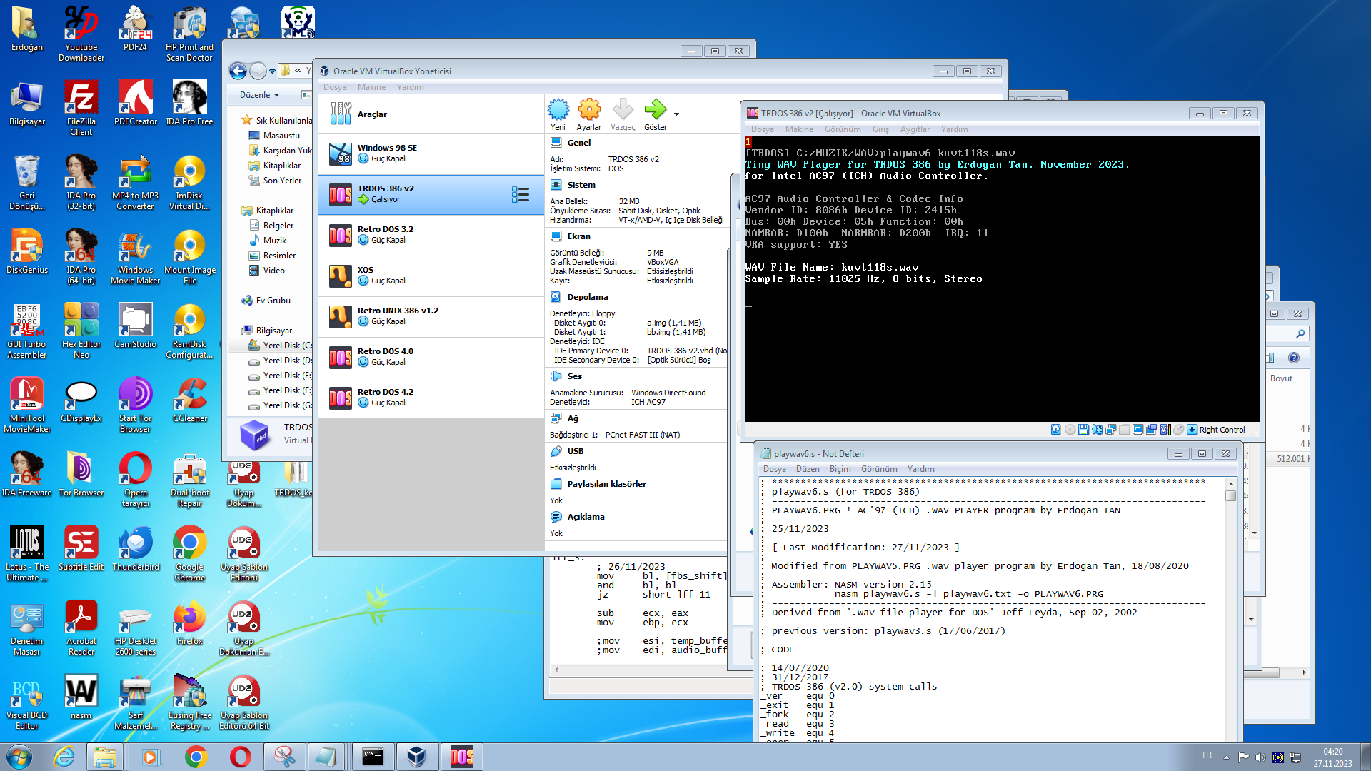The image size is (1371, 771).
Task: Click the Windows Start button
Action: click(x=19, y=757)
